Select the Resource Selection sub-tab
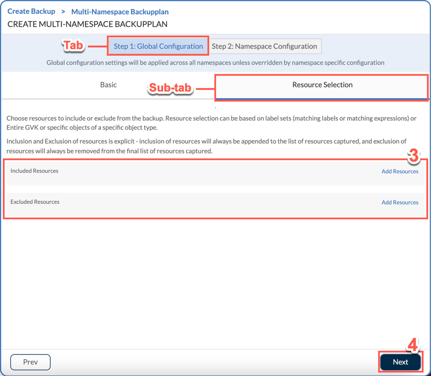 [x=322, y=85]
